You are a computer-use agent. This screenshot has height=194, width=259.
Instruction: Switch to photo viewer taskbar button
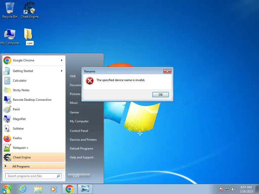click(85, 189)
